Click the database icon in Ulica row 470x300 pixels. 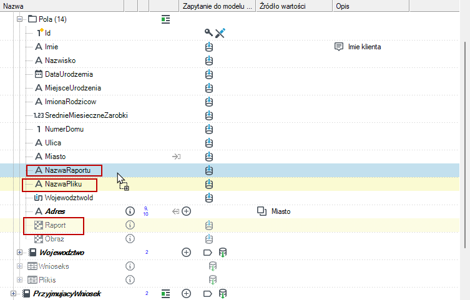[x=209, y=143]
